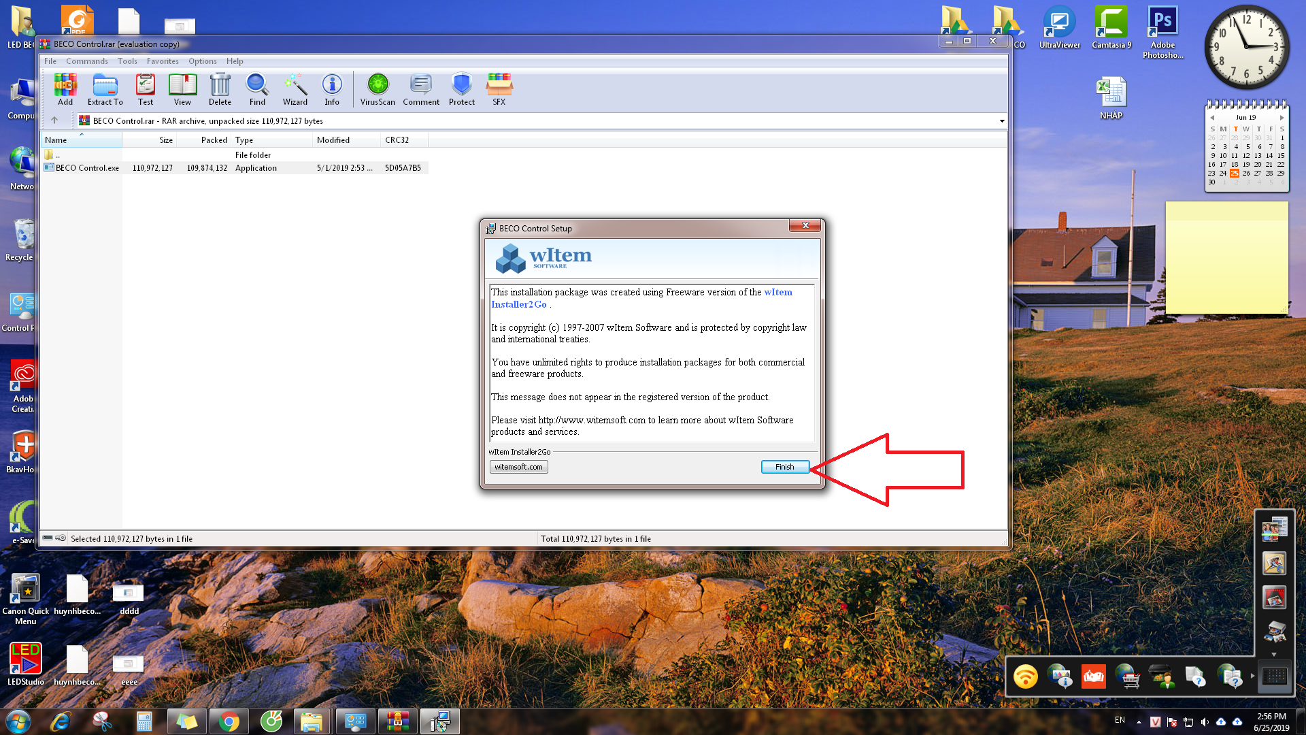Viewport: 1306px width, 735px height.
Task: Open the Commands menu
Action: 86,61
